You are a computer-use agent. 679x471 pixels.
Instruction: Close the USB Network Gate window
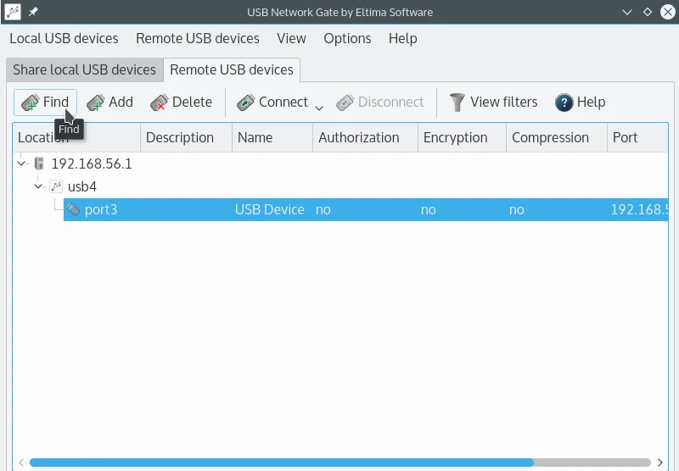(x=668, y=12)
